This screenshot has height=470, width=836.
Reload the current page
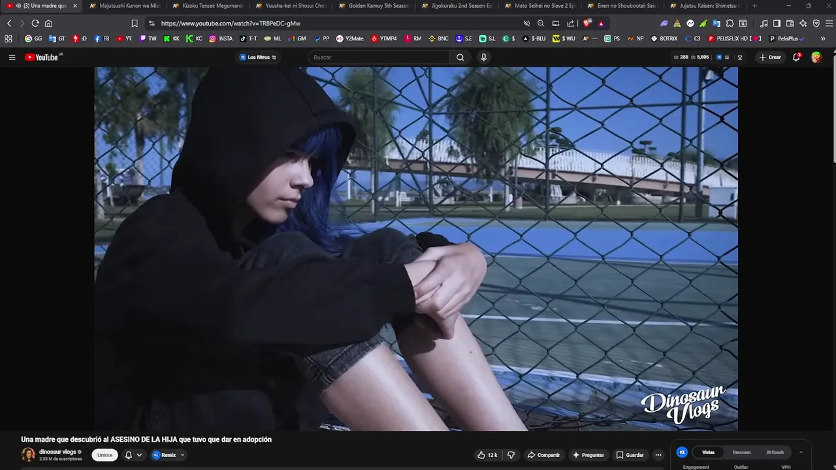pos(35,23)
